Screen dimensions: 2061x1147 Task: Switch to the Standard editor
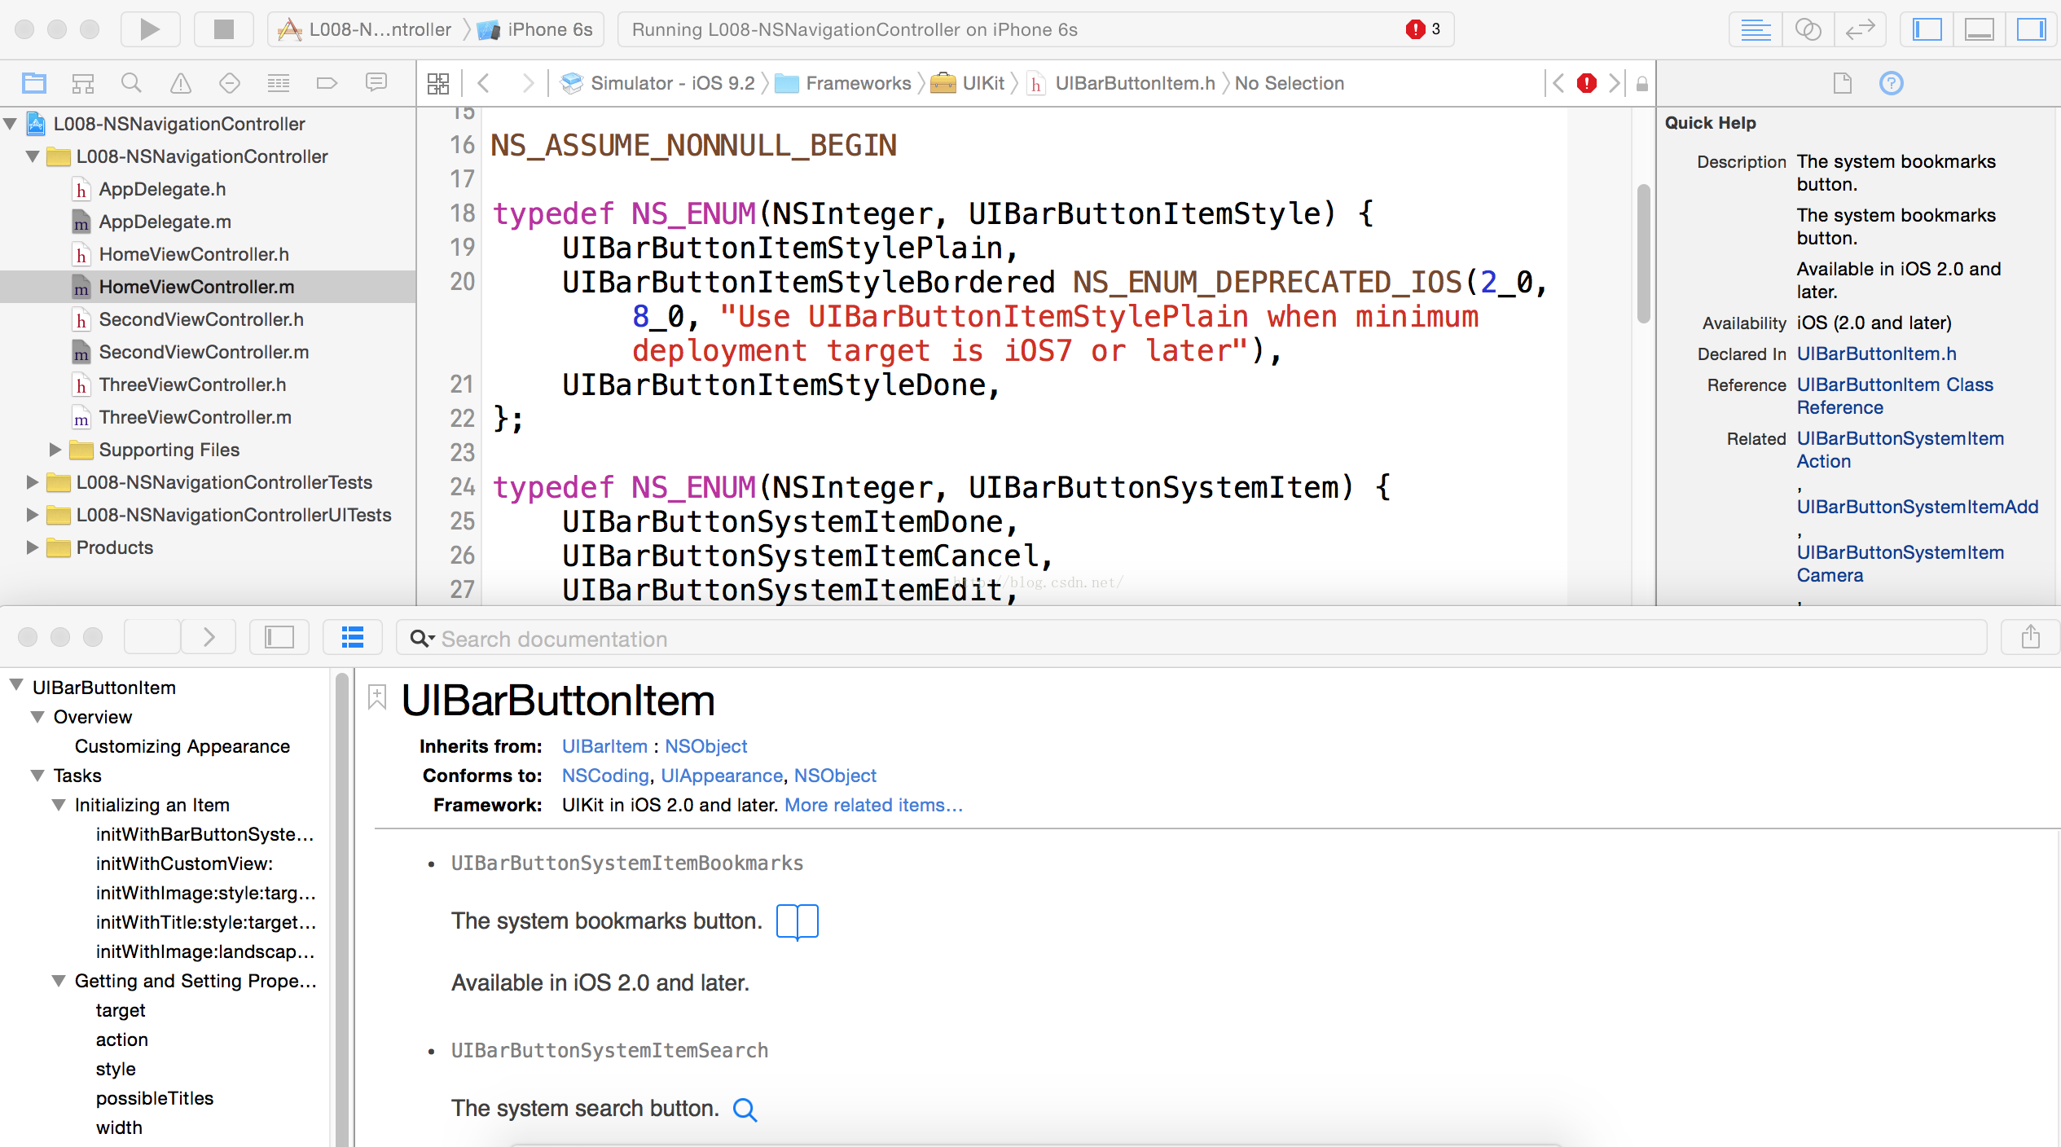coord(1756,30)
